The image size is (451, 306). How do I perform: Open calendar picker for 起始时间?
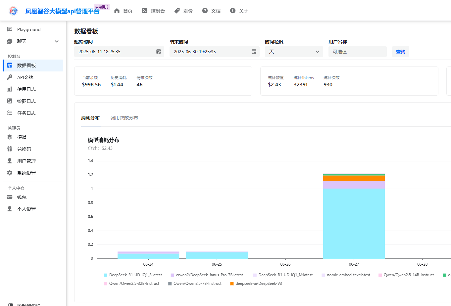[159, 52]
